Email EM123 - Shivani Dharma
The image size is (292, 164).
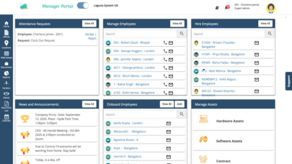(x=257, y=92)
